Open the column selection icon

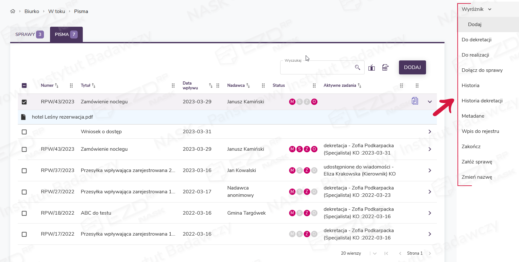[x=372, y=67]
